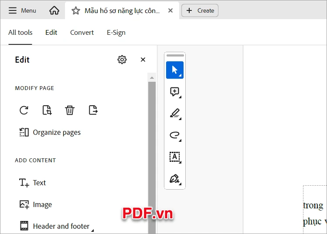
Task: Click the Text plus icon
Action: coord(24,183)
